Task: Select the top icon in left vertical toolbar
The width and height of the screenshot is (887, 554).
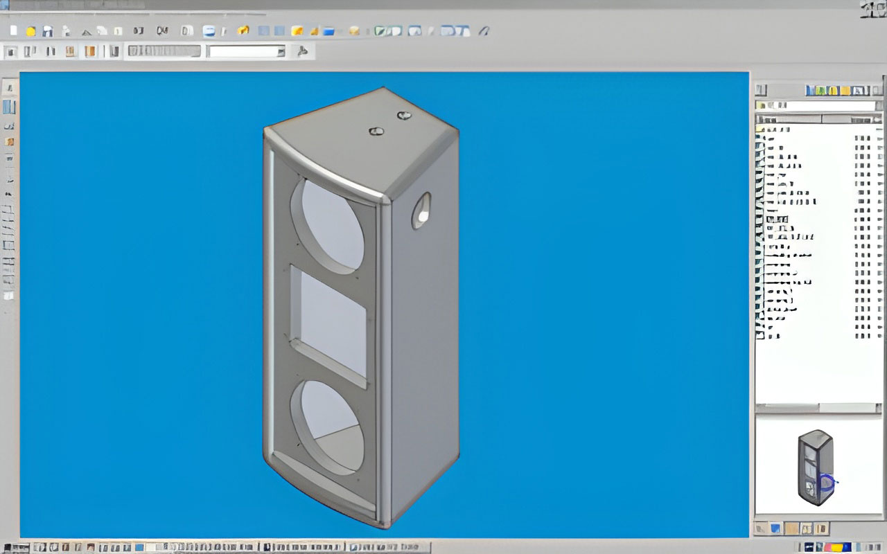Action: (9, 89)
